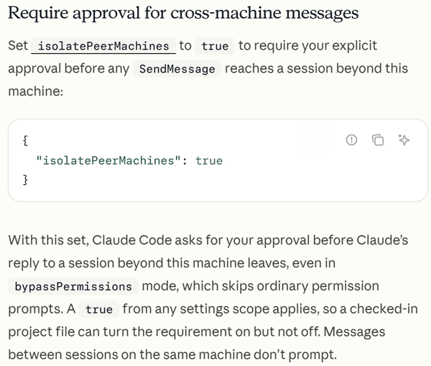
Task: Ask AI about code via sparkle icon
Action: pyautogui.click(x=404, y=139)
